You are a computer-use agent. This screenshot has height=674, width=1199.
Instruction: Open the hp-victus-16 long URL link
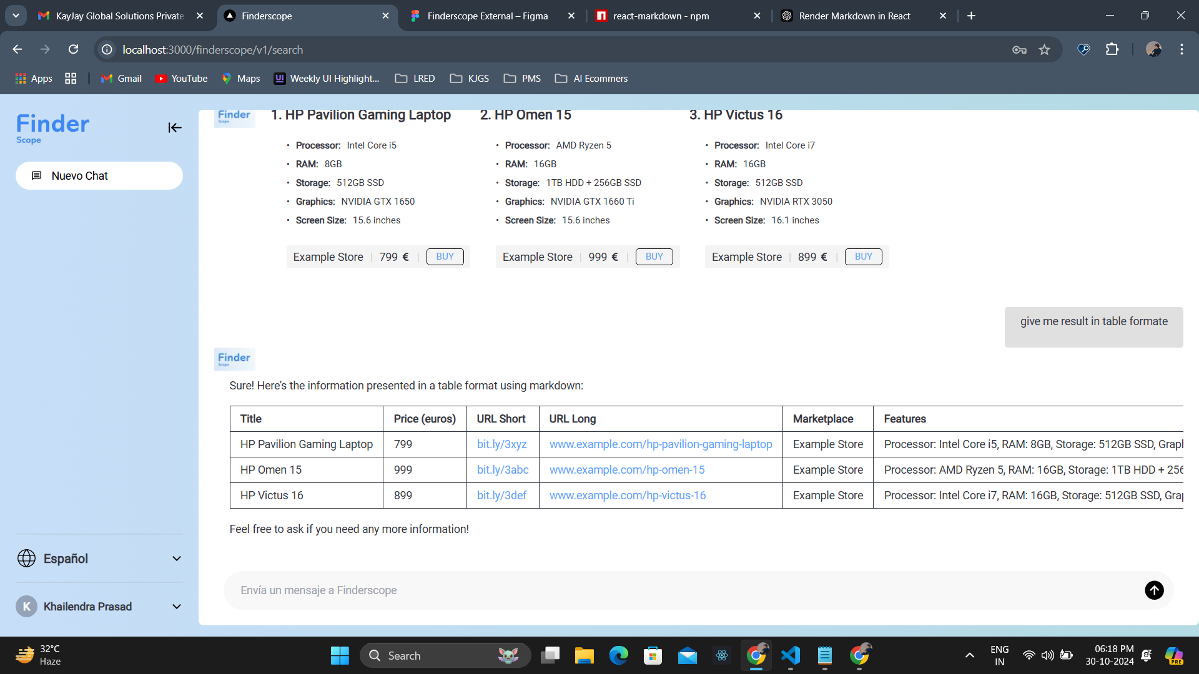pyautogui.click(x=627, y=496)
